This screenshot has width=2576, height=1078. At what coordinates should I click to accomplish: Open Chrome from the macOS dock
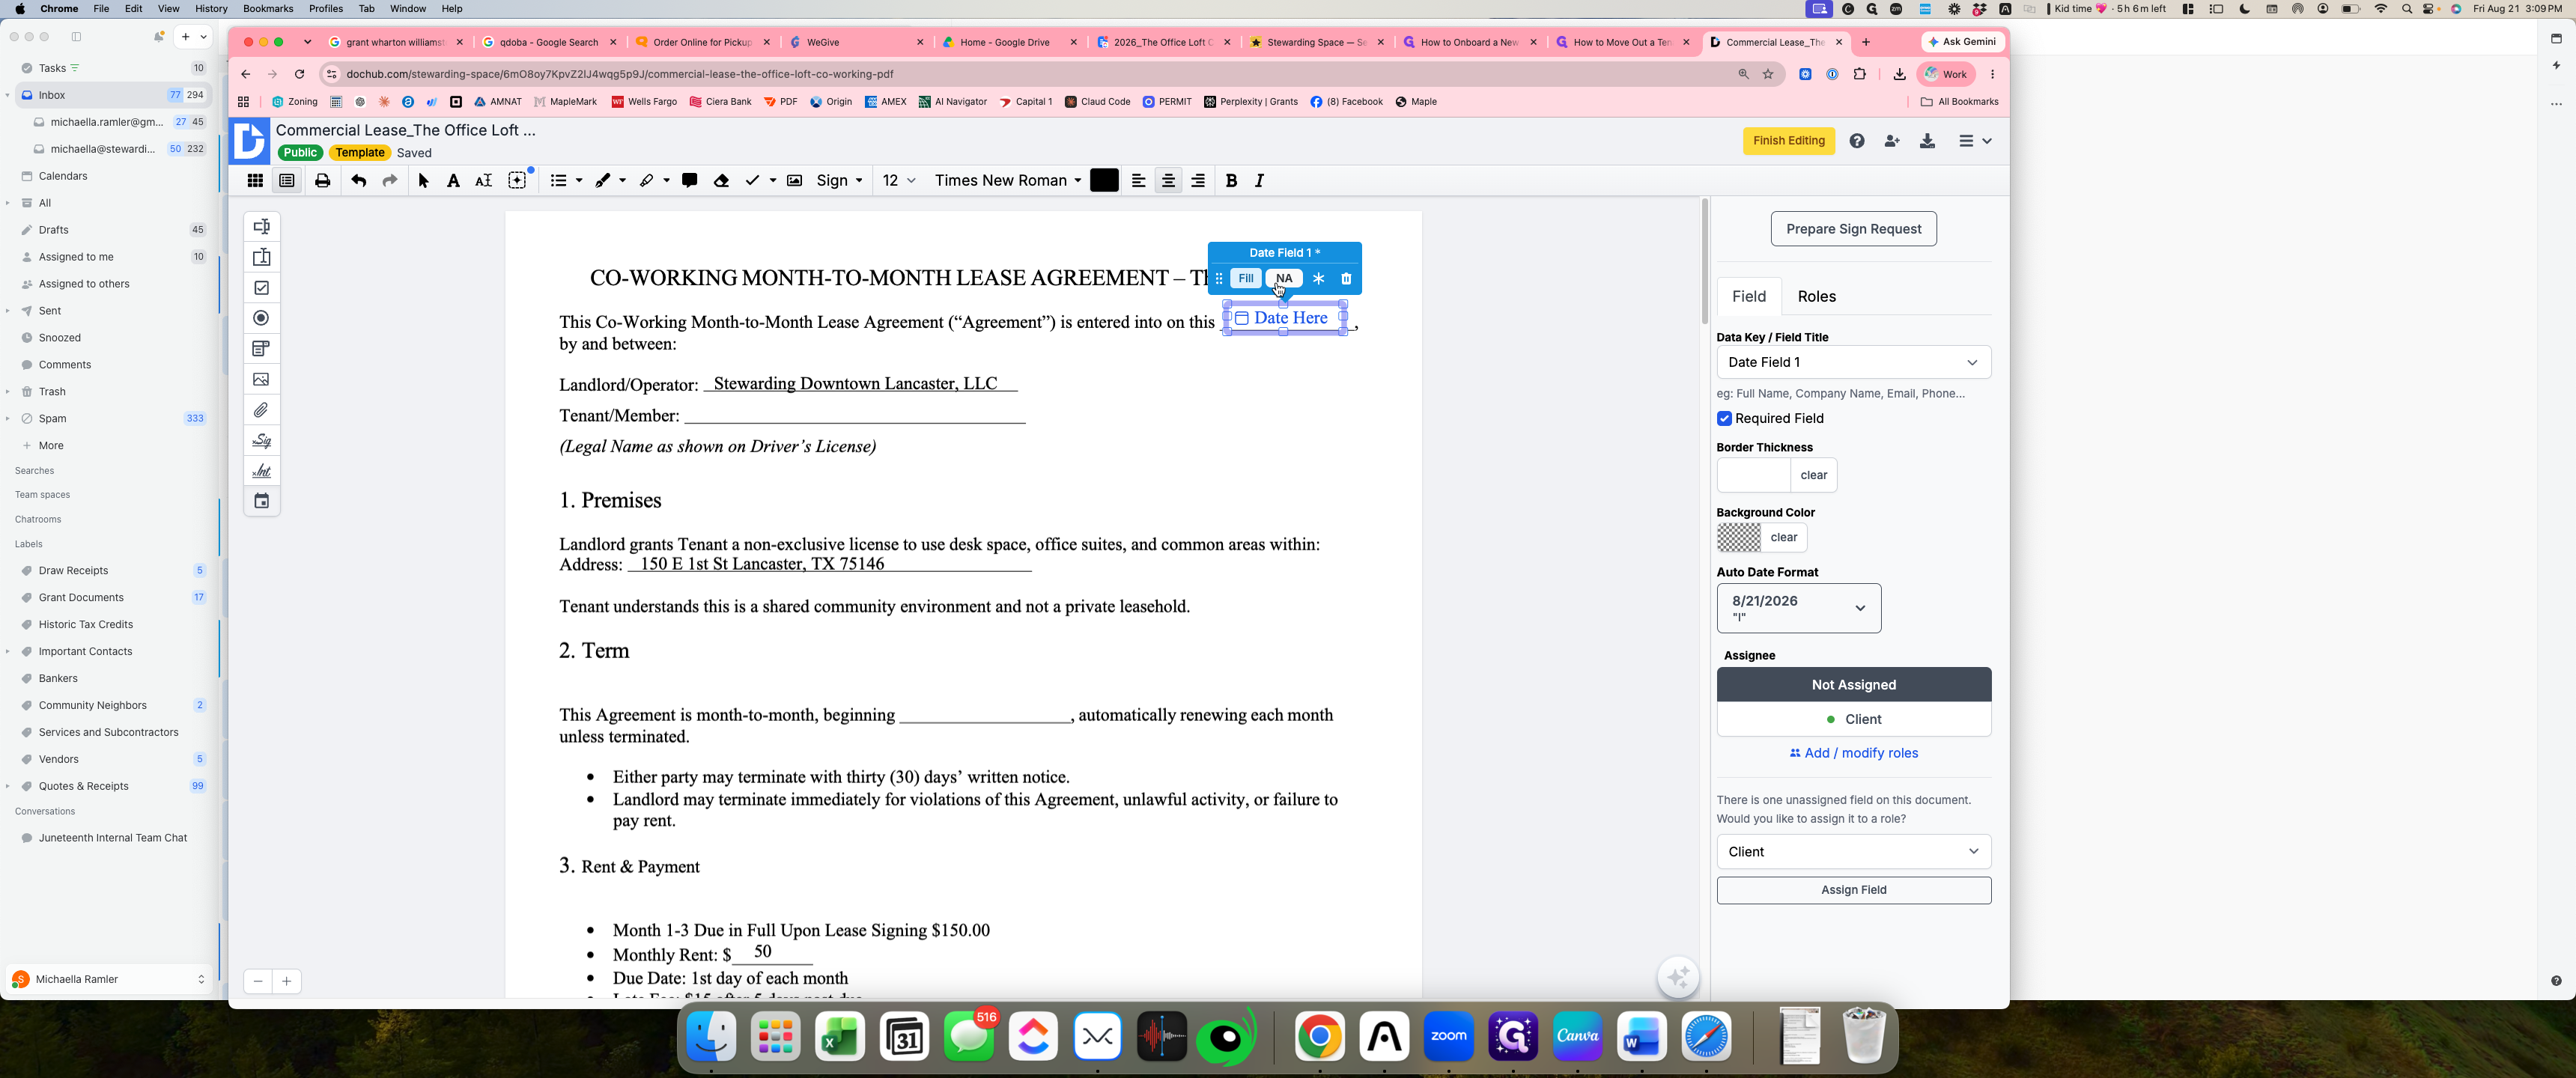point(1319,1037)
